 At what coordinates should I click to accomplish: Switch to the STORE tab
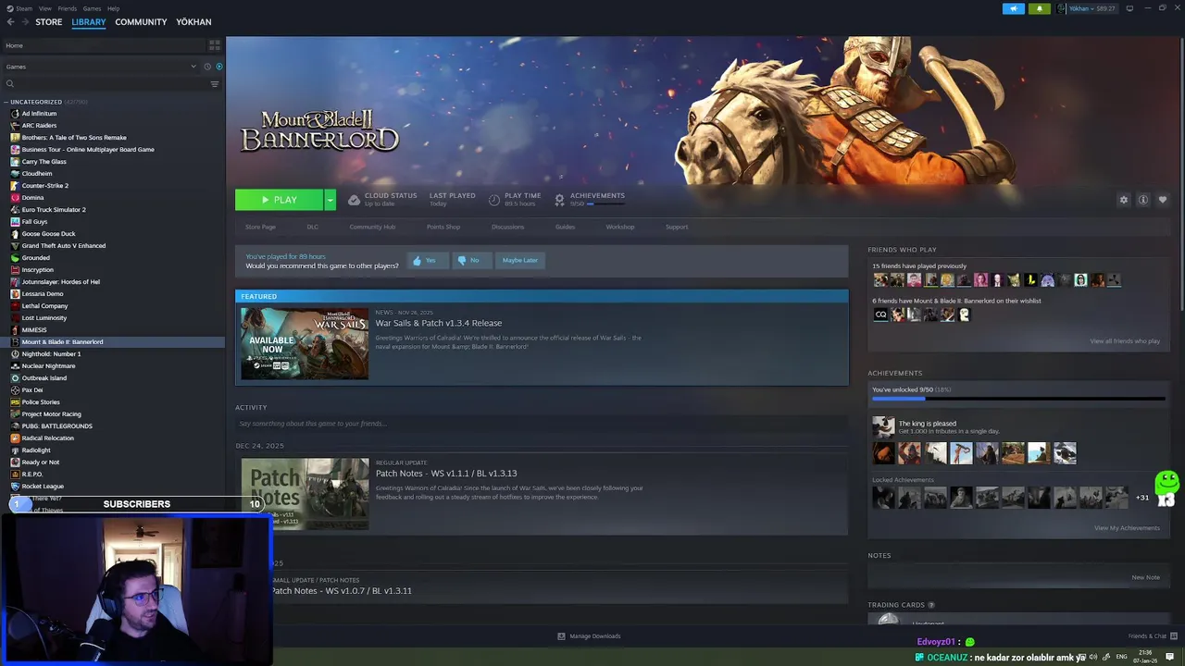point(49,21)
